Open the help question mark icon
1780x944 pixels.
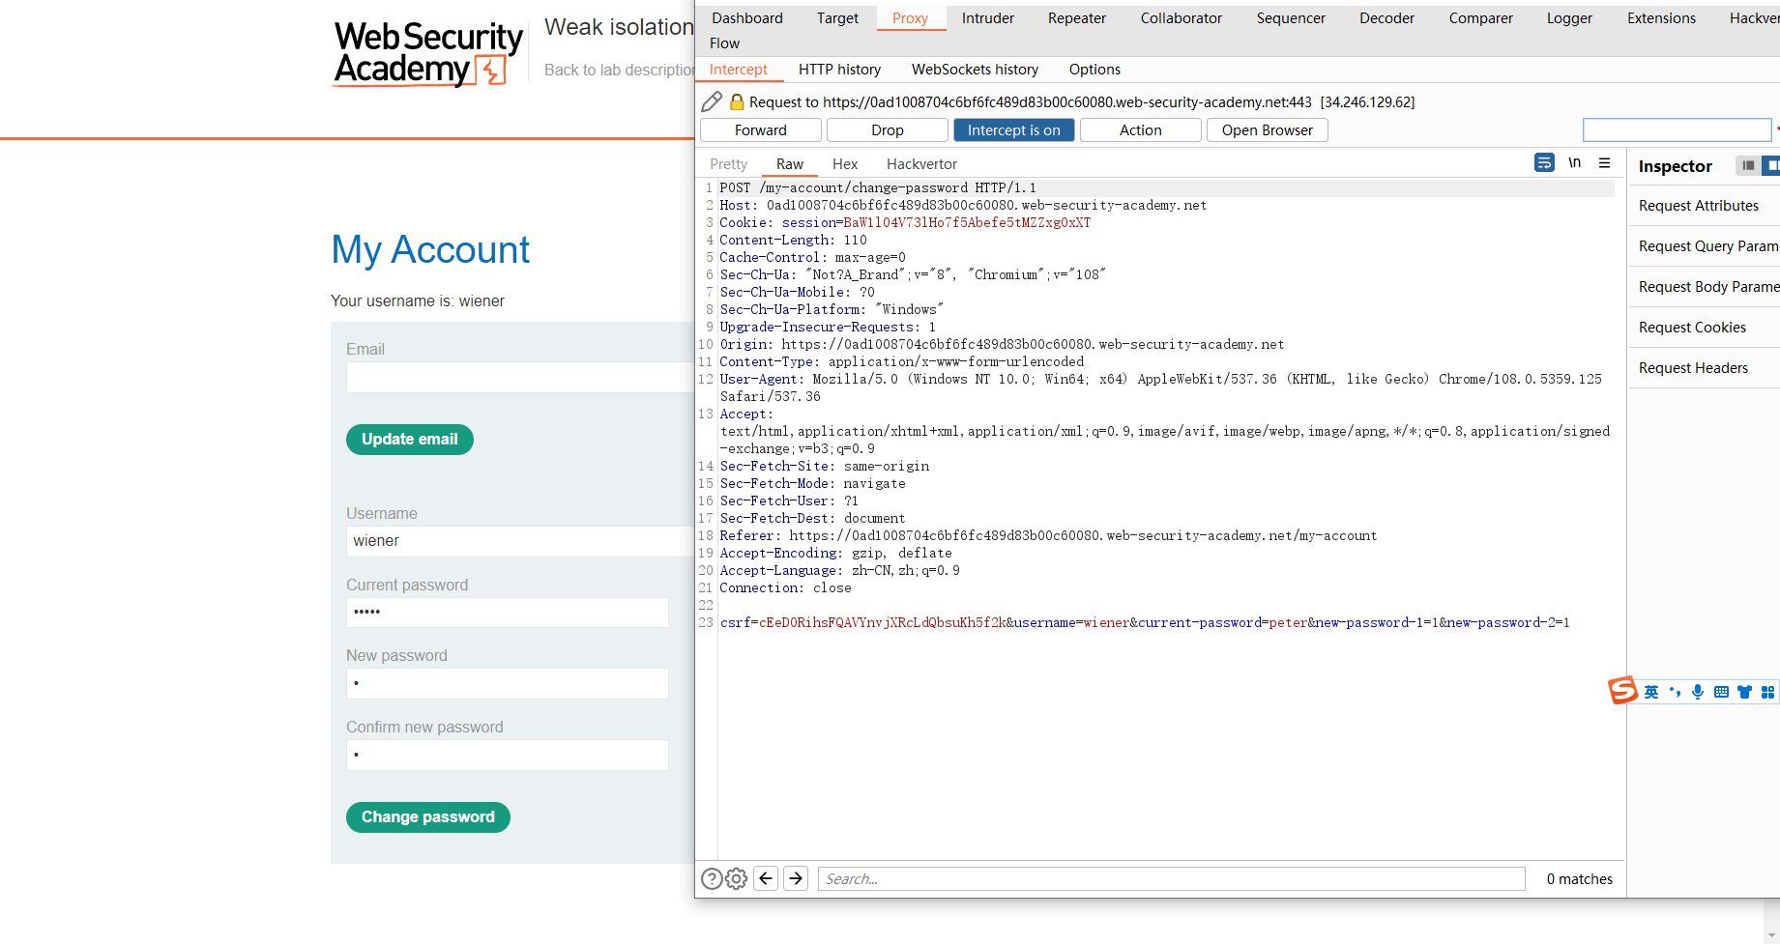(x=712, y=878)
